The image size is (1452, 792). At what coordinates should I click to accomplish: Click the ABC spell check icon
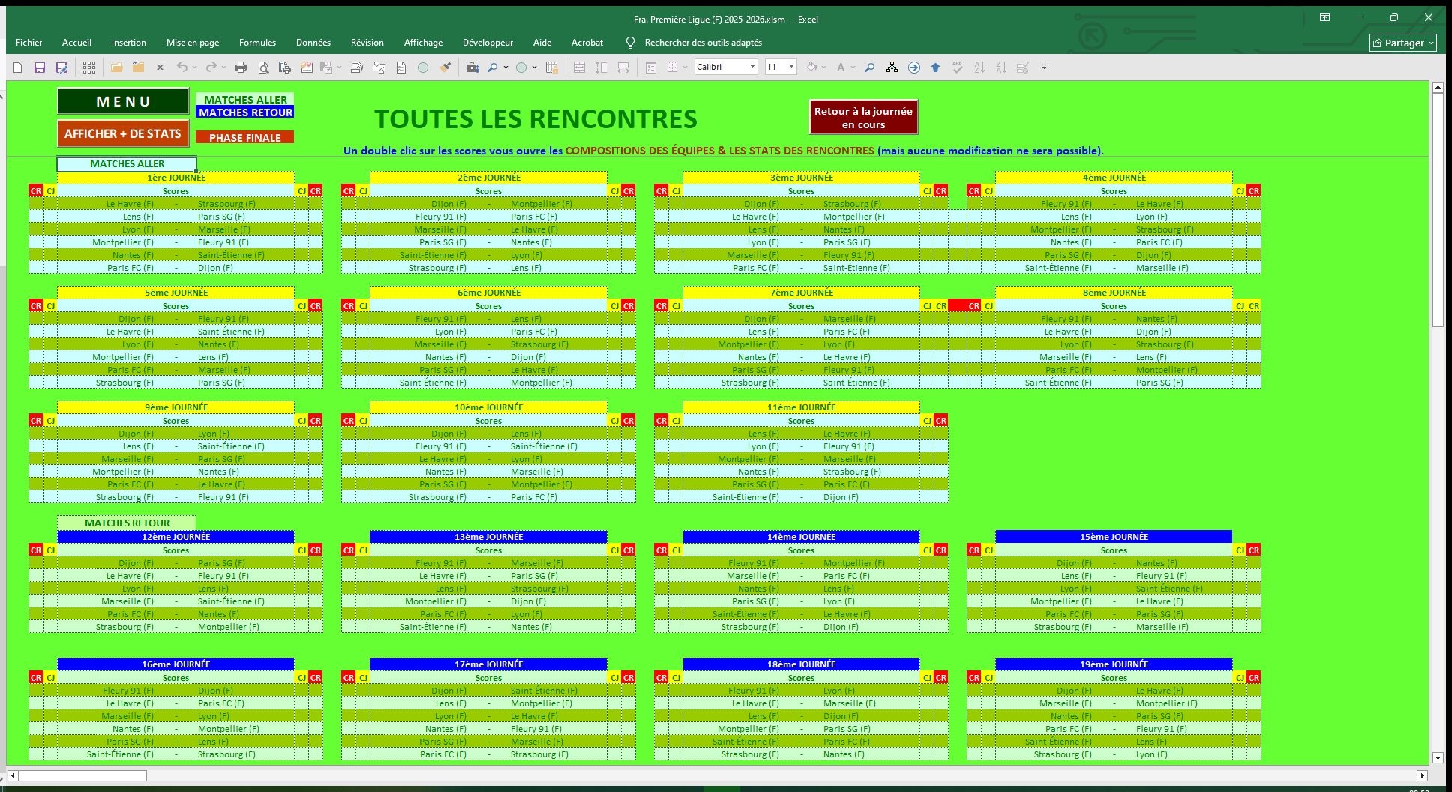coord(958,67)
